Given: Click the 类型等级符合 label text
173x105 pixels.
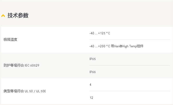Looking at the screenshot, I should [x=14, y=91].
